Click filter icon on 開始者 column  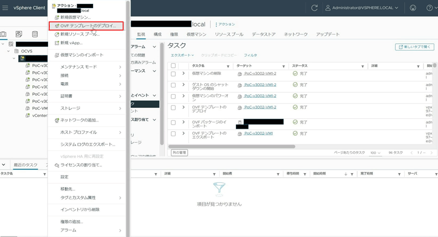point(278,174)
